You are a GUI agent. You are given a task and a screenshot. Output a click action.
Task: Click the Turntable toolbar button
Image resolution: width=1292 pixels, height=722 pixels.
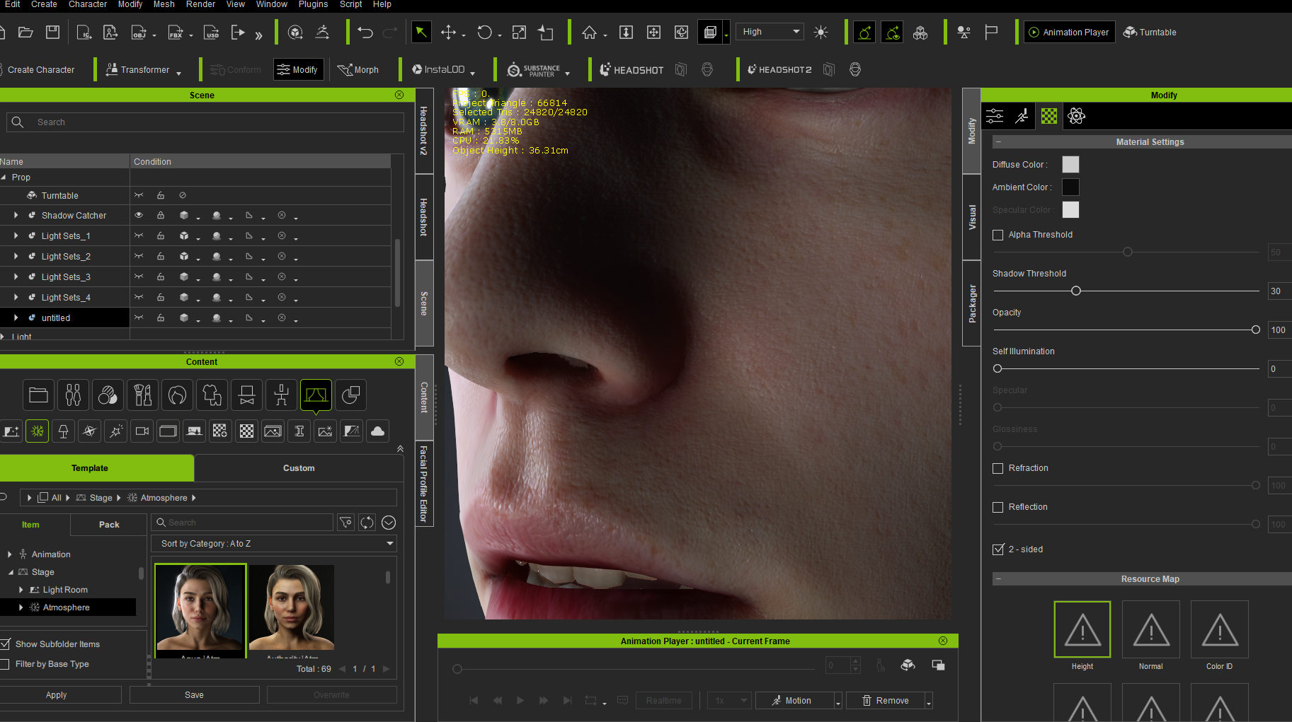[1150, 32]
